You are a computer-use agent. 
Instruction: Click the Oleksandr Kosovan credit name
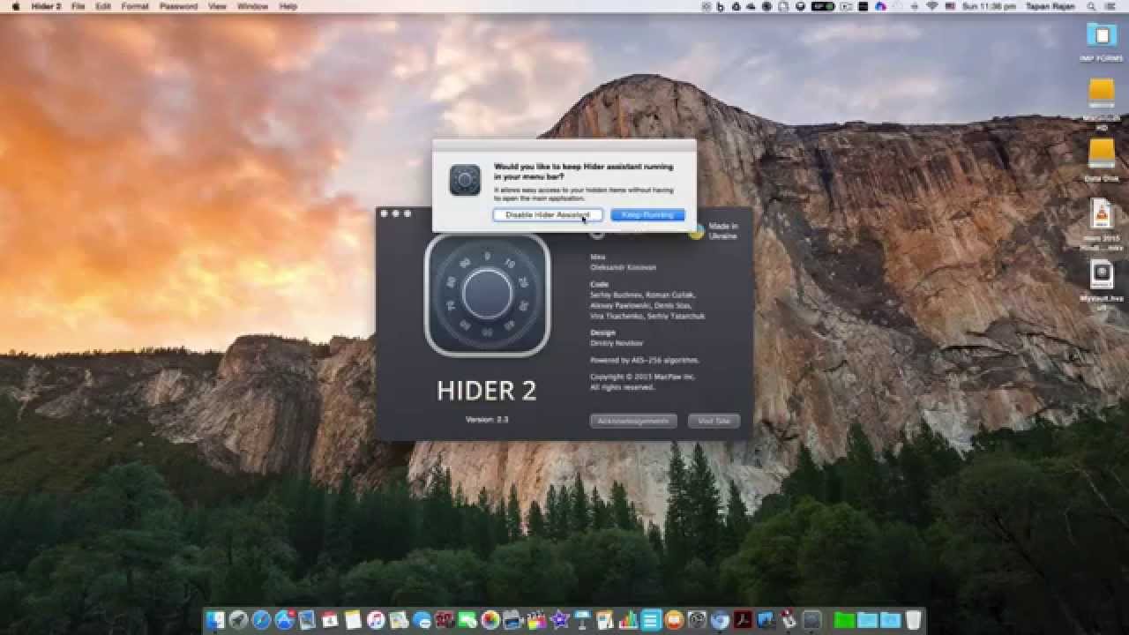[623, 267]
